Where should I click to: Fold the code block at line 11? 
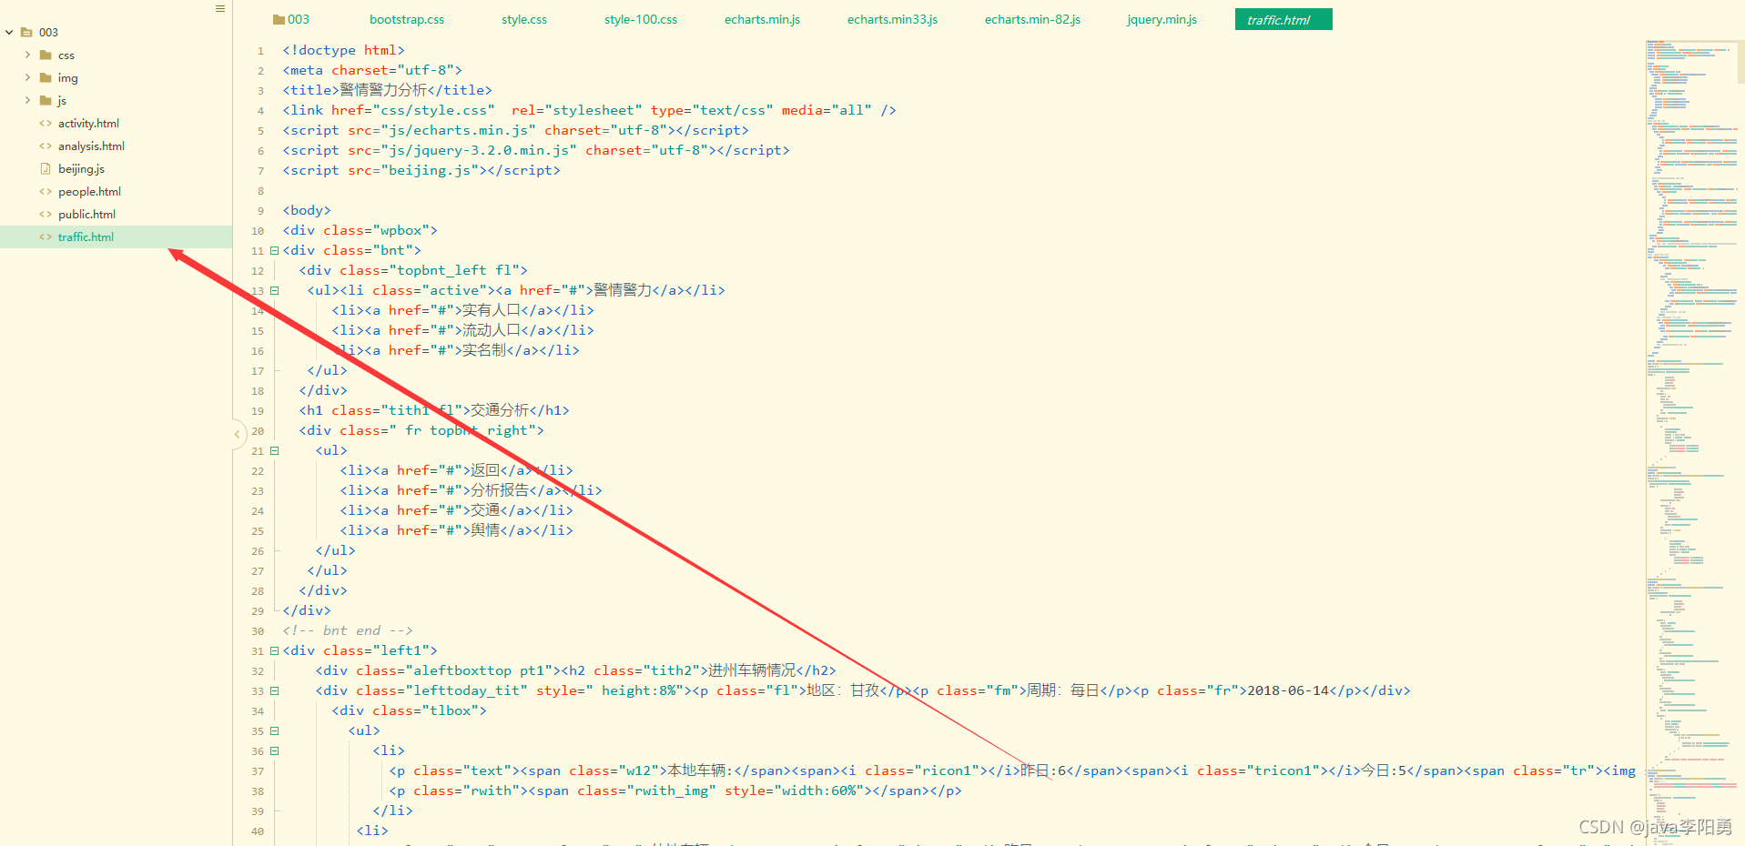pos(274,250)
